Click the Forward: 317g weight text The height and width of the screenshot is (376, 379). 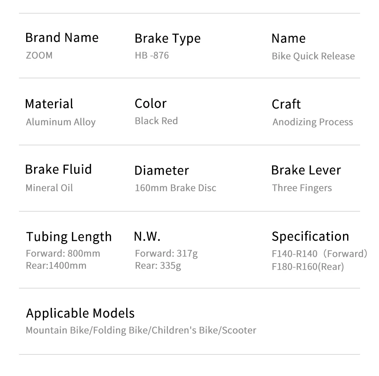pos(166,253)
